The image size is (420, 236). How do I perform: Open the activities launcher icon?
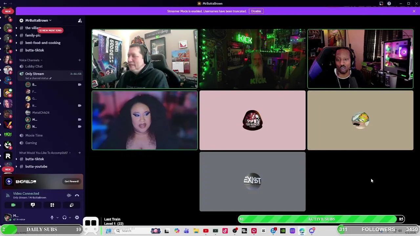pos(52,205)
